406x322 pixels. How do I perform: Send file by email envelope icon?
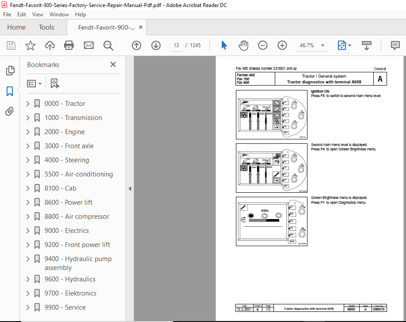coord(88,45)
